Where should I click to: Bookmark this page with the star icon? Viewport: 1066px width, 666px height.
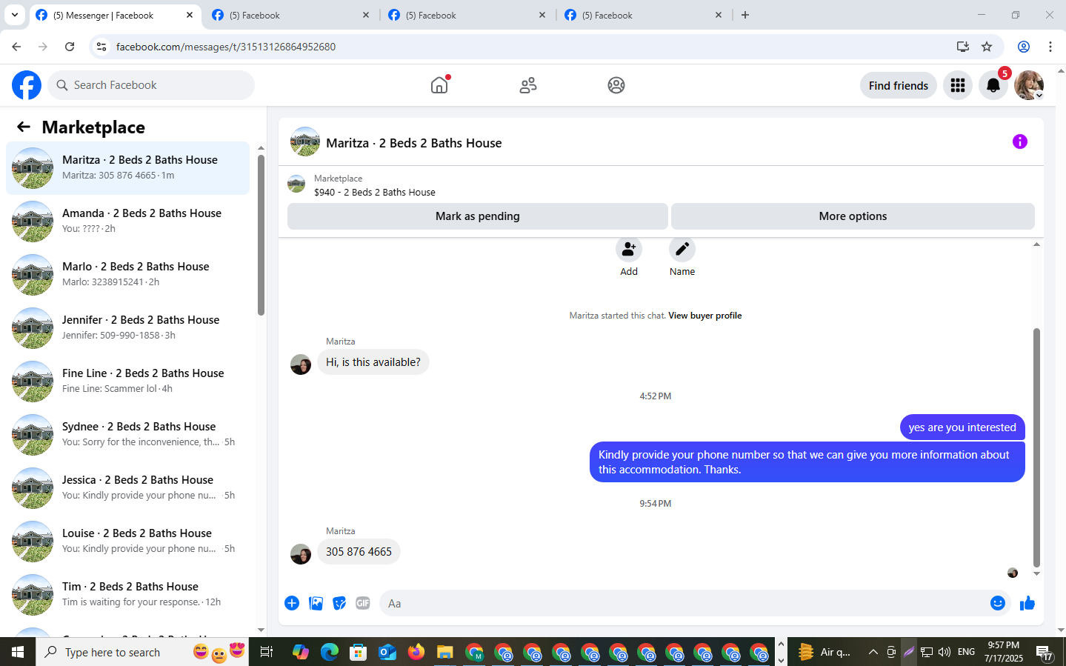point(987,47)
